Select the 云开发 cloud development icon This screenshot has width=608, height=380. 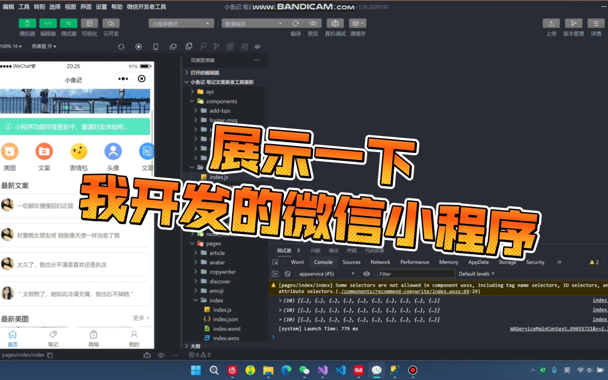(111, 23)
